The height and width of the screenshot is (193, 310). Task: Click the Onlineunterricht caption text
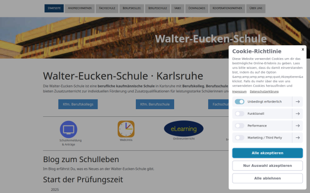(183, 138)
